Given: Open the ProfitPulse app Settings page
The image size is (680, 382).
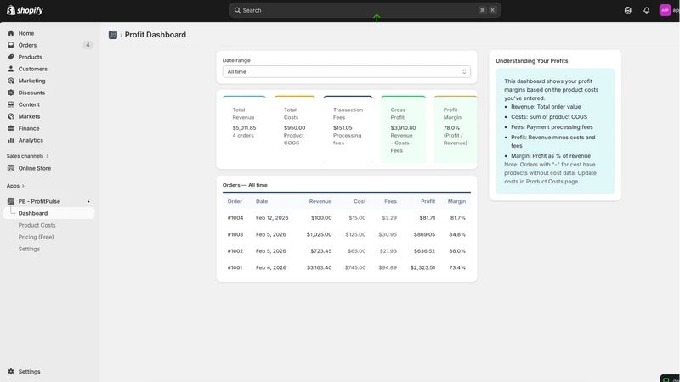Looking at the screenshot, I should (29, 249).
